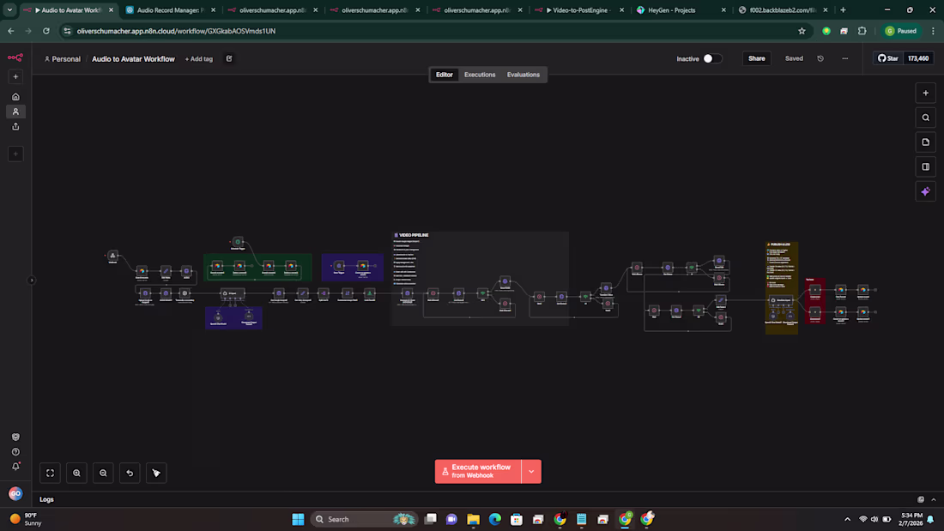Click the n8n logo in the sidebar

tap(15, 57)
